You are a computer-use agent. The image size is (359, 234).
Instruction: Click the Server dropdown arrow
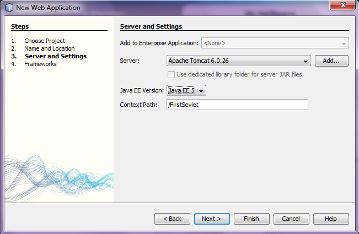(x=306, y=61)
